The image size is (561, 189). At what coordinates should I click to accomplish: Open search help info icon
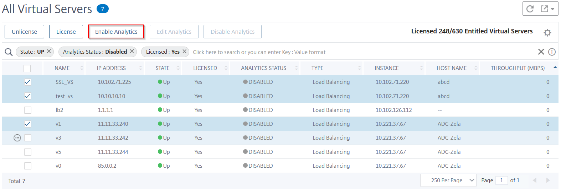pyautogui.click(x=552, y=52)
